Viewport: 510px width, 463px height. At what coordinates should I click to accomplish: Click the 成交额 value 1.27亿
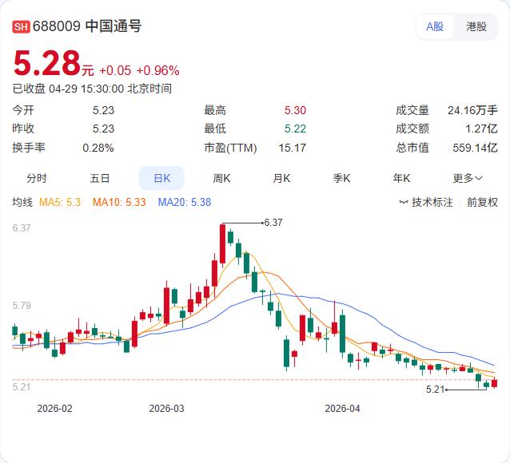point(481,129)
